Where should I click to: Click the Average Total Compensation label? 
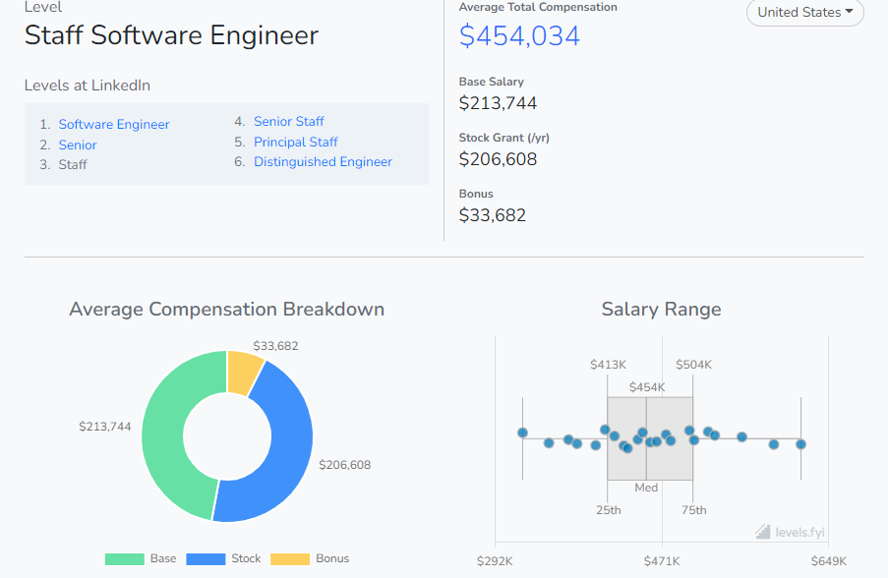pyautogui.click(x=538, y=7)
